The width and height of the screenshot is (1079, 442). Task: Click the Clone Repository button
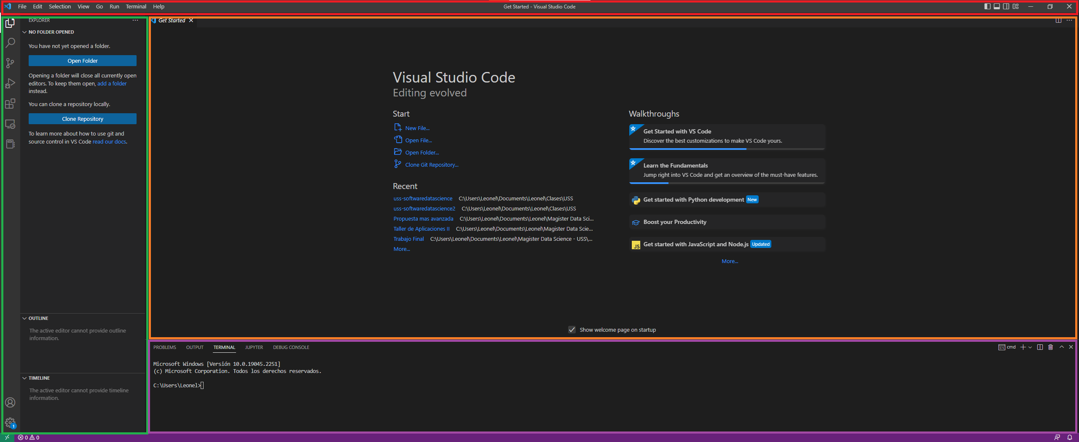pos(83,119)
